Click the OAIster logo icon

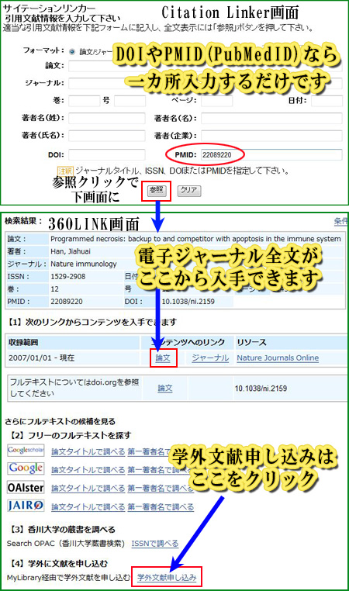[x=26, y=487]
